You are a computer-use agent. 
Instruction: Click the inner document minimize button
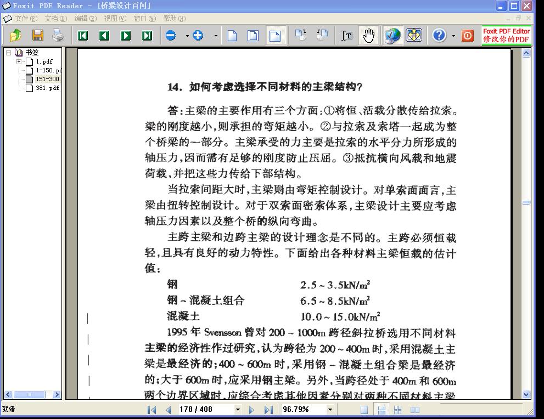pos(508,18)
